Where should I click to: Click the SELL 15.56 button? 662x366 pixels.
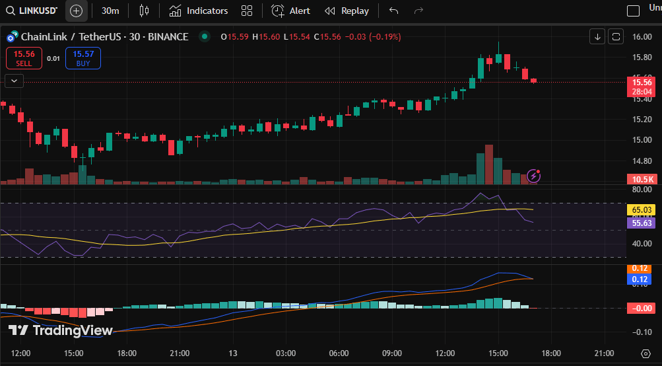(24, 59)
